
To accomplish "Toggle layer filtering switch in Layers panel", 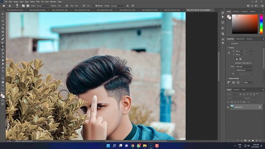I will point(257,94).
